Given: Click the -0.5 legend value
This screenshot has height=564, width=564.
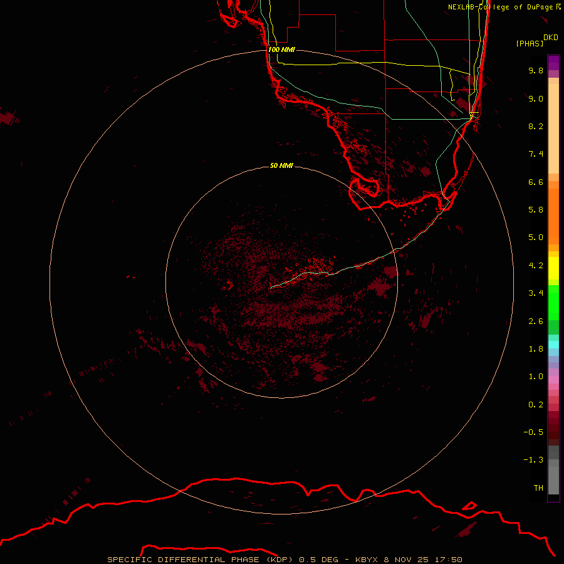Looking at the screenshot, I should (x=533, y=432).
